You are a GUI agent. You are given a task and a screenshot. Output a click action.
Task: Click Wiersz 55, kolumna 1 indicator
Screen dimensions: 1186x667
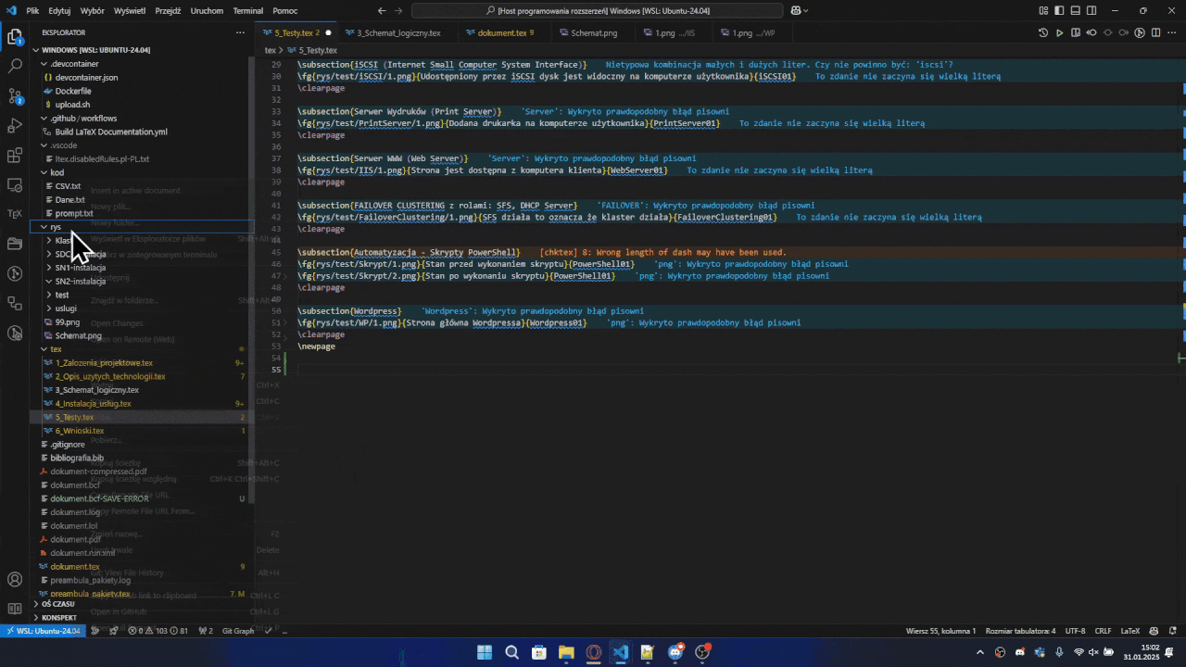(940, 631)
